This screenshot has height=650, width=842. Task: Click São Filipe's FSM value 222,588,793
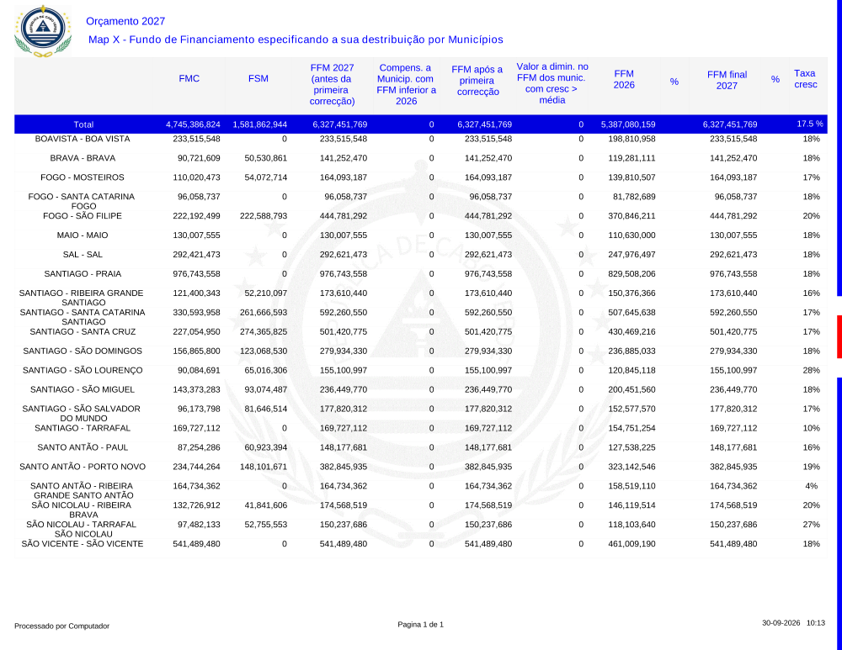pyautogui.click(x=264, y=216)
